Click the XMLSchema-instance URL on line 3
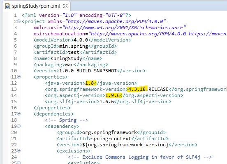Viewport: 227px width, 164px height. pos(124,28)
